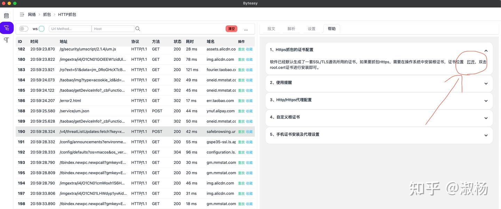Click the HTTP抓包 breadcrumb
501x209 pixels.
coord(67,15)
